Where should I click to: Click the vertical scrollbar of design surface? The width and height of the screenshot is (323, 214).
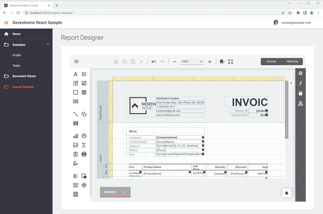pos(287,110)
